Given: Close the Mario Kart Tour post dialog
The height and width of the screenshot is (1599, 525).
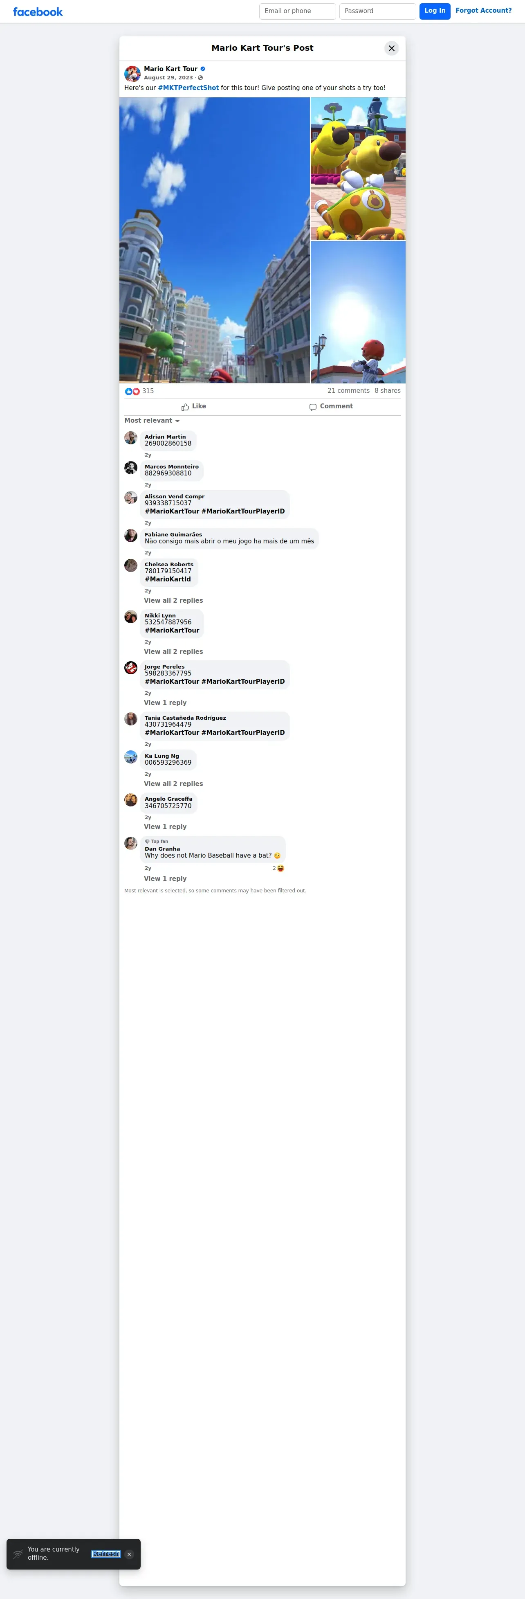Looking at the screenshot, I should click(x=392, y=48).
